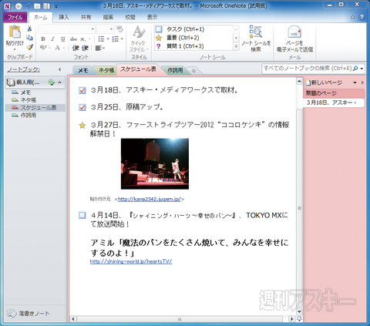This screenshot has width=370, height=326.
Task: Open the shining-world.jp/heartsTV link
Action: (131, 261)
